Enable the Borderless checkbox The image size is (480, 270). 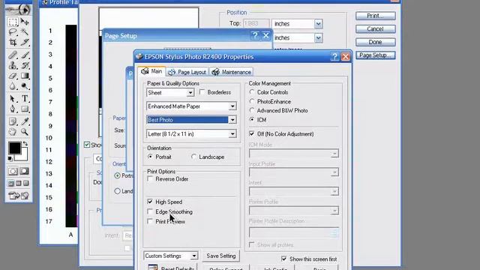[x=202, y=91]
